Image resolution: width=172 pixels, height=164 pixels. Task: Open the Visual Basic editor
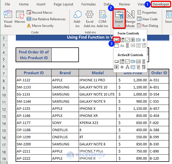click(8, 19)
